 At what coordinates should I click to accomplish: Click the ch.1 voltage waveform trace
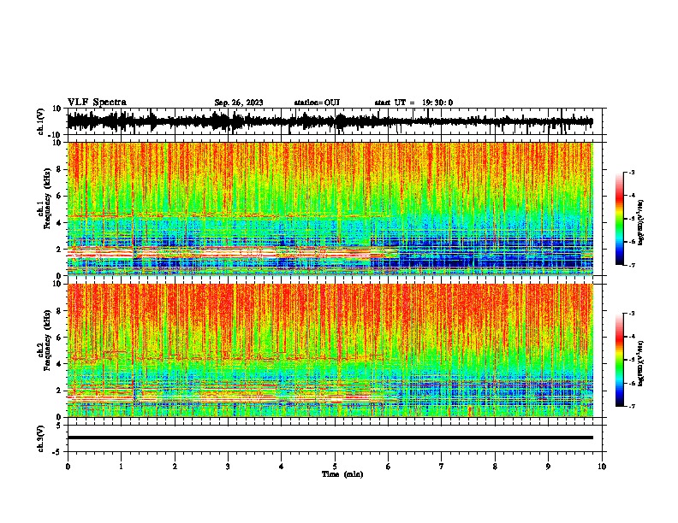330,121
